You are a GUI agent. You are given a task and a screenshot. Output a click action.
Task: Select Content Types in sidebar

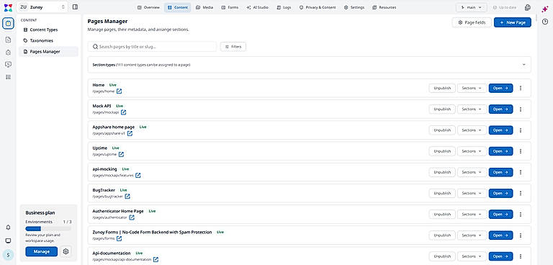tap(48, 30)
